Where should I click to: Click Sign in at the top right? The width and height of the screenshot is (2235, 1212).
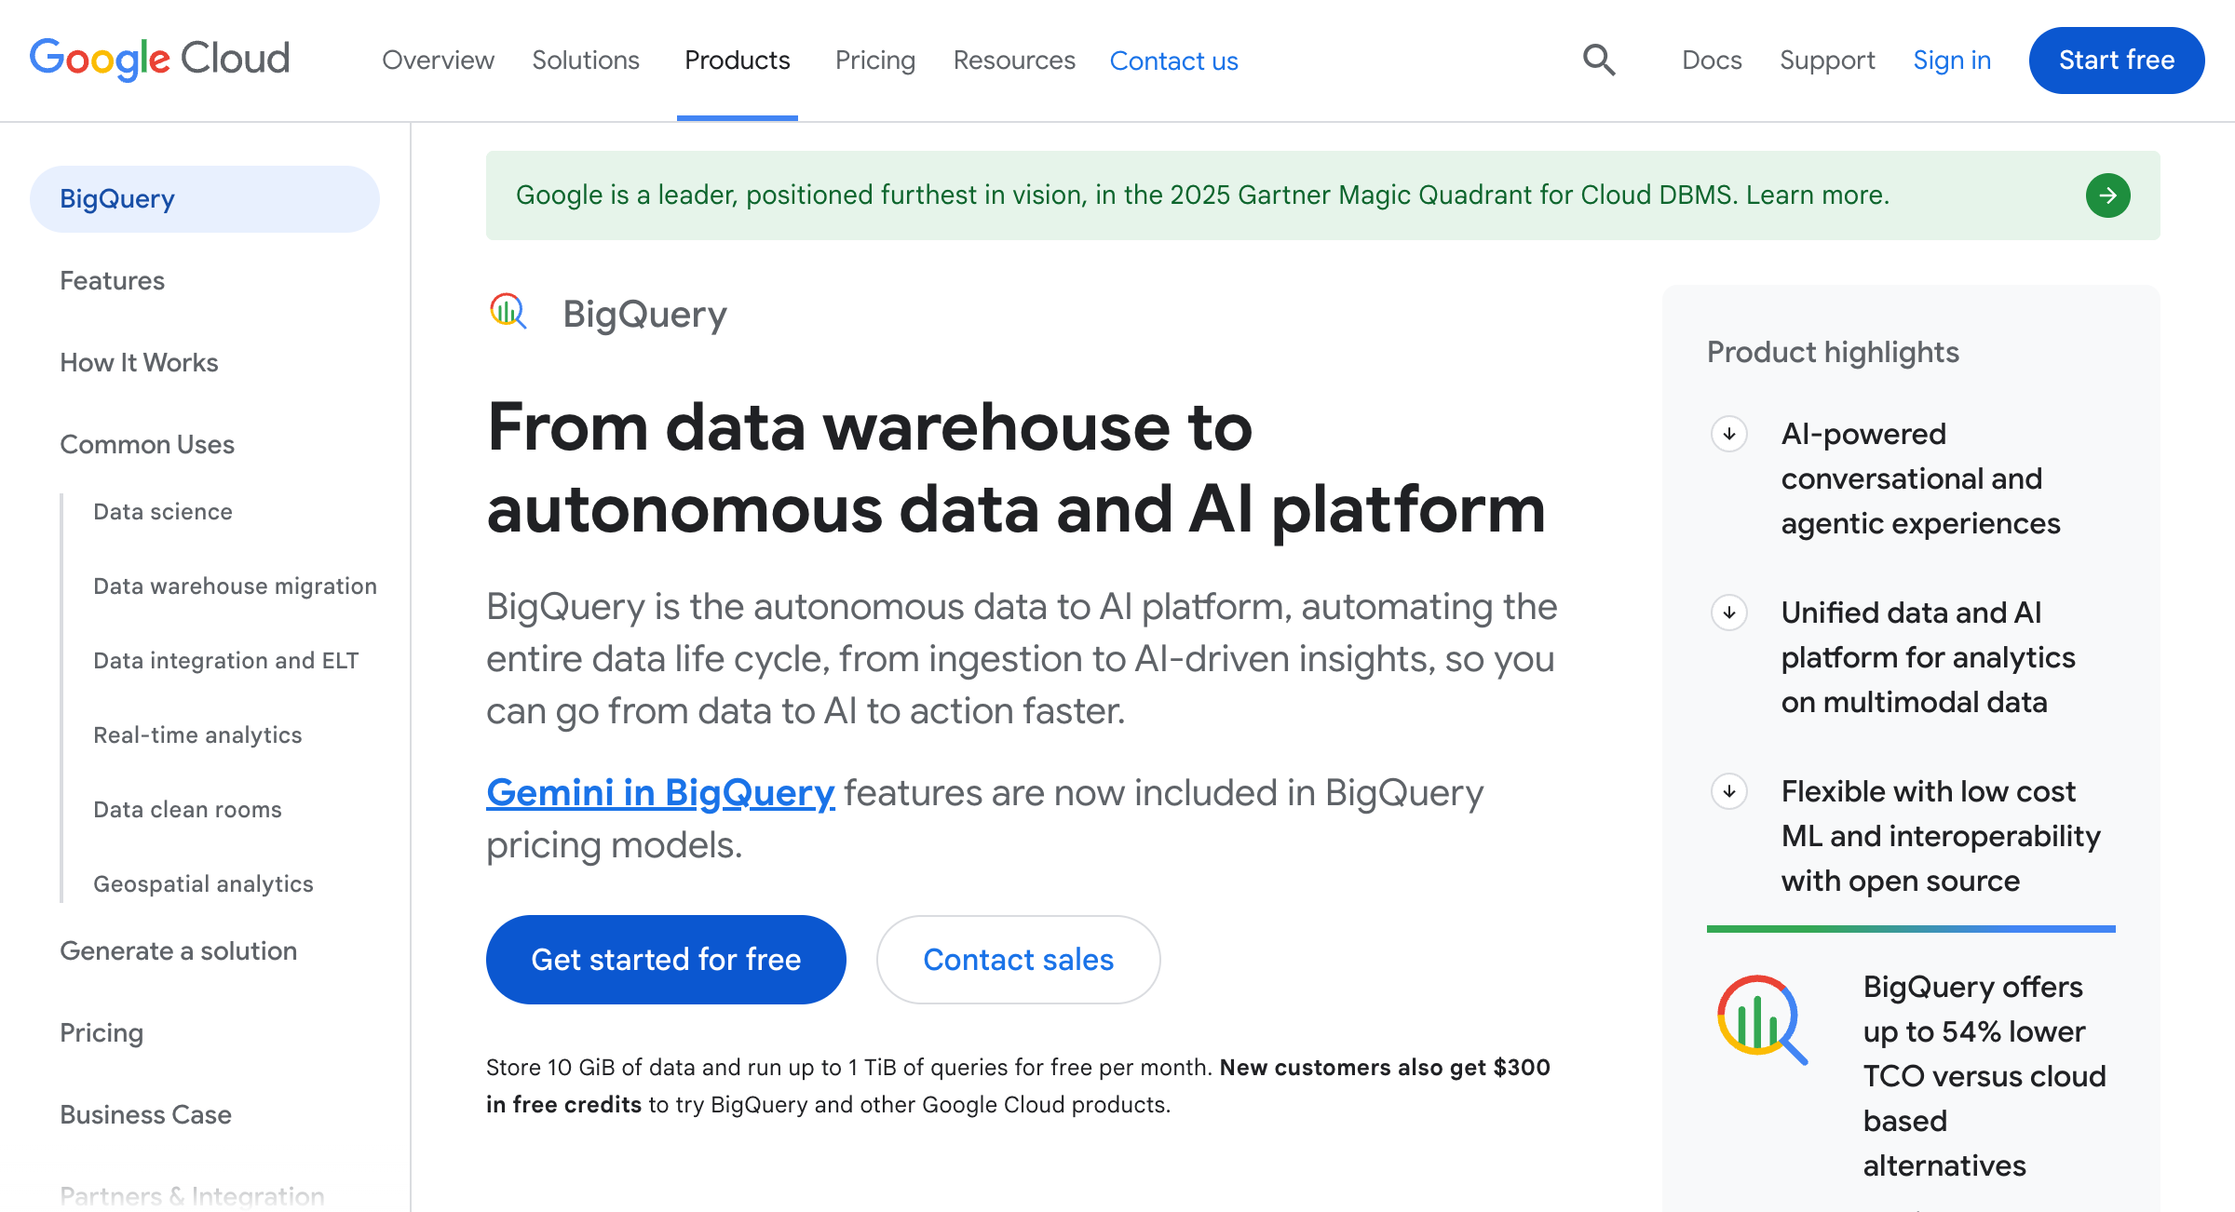(1952, 60)
